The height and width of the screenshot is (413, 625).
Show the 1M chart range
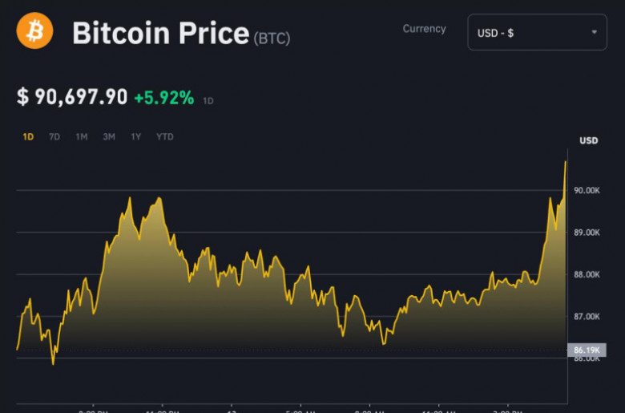[x=82, y=137]
